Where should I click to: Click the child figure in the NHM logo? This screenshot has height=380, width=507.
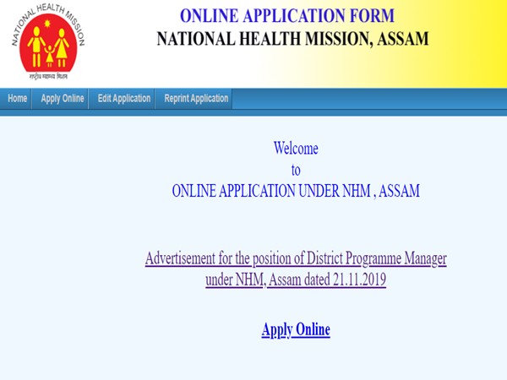pos(47,56)
